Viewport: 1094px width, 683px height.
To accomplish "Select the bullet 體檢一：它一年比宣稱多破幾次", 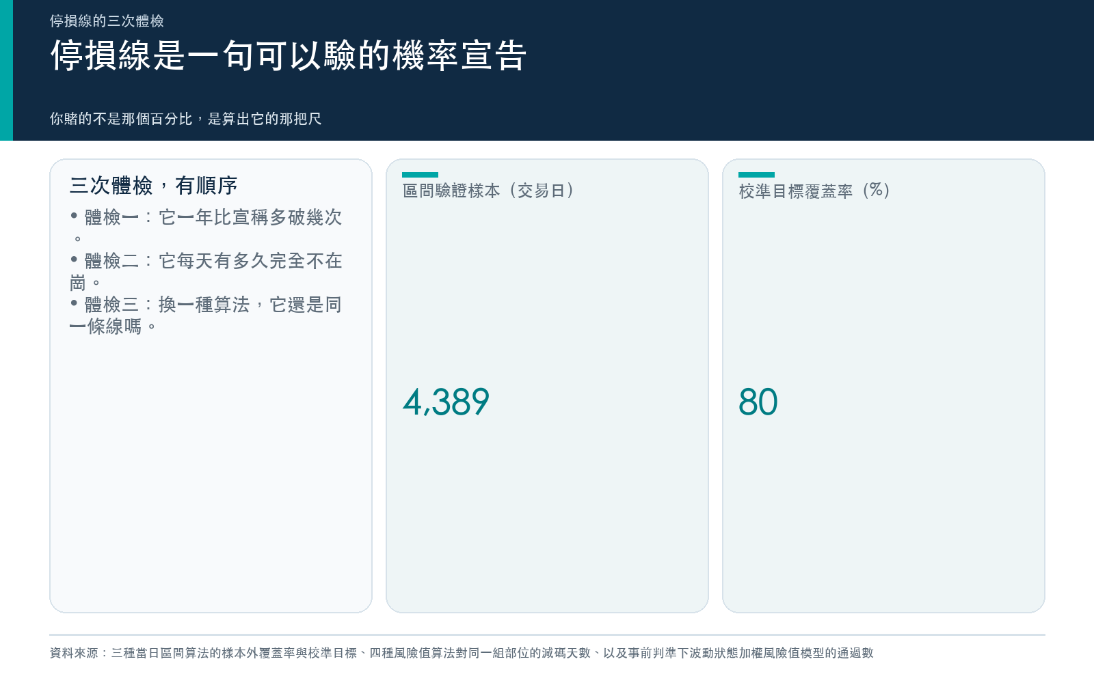I will click(x=206, y=227).
